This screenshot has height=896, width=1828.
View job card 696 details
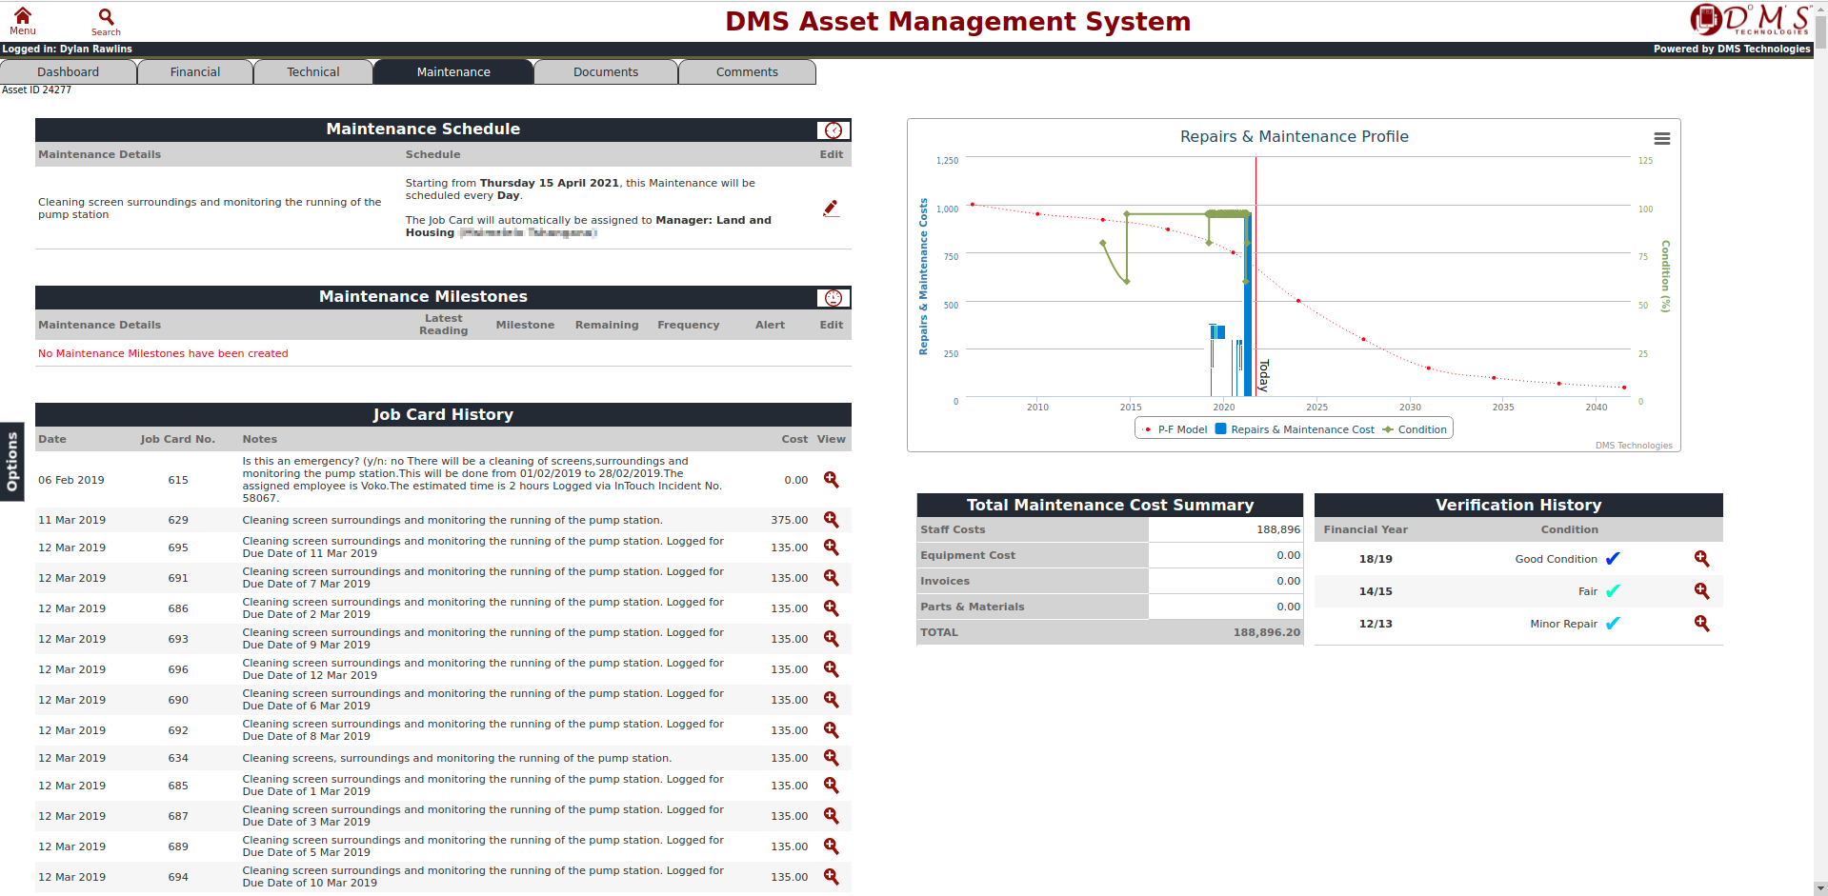[832, 669]
